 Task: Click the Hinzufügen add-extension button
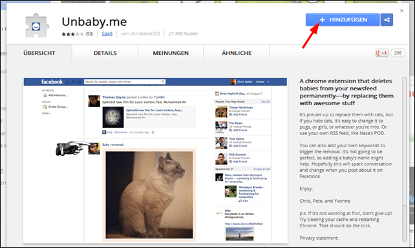click(343, 20)
